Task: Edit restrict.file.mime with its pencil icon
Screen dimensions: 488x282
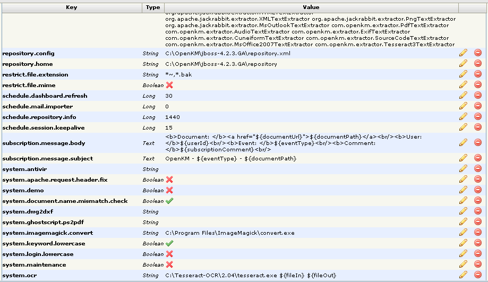Action: [x=463, y=84]
